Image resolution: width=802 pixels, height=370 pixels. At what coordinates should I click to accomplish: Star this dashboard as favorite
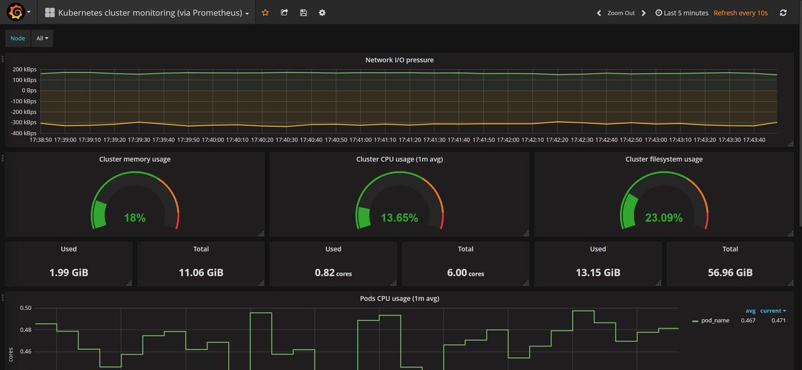click(x=265, y=13)
